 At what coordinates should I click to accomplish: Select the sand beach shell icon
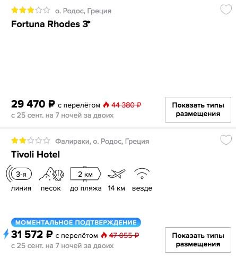point(51,174)
